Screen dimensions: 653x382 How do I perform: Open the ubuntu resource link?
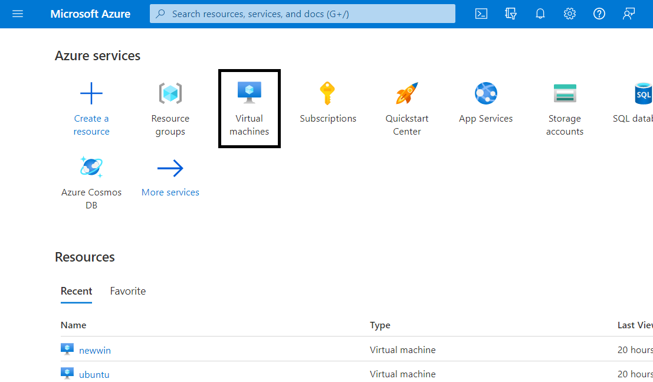coord(94,374)
